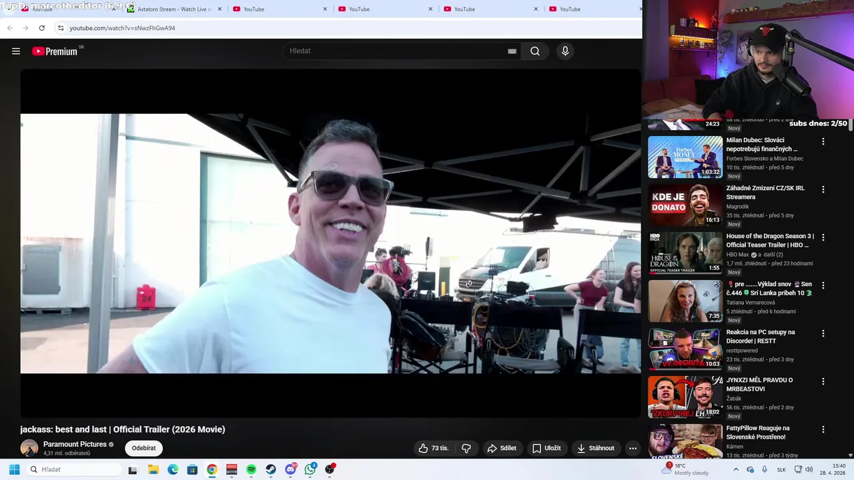
Task: Open options menu for JYNXZI MĚL PRAVDU video
Action: [x=823, y=381]
